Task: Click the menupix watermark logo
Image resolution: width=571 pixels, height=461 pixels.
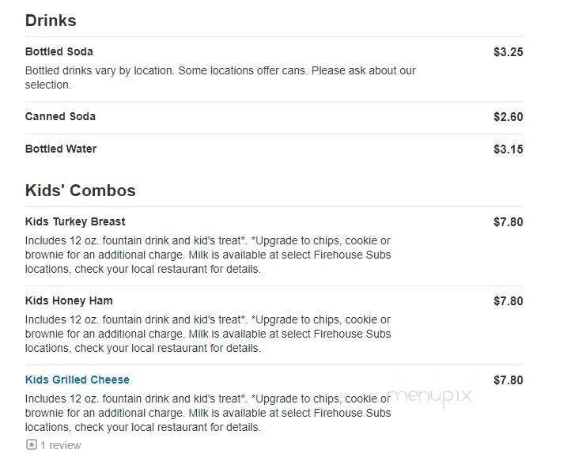Action: point(429,396)
